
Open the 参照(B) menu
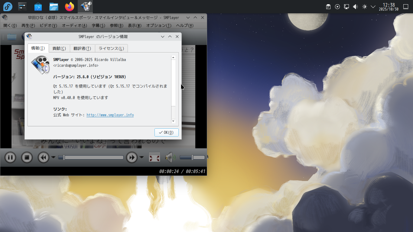[x=117, y=26]
